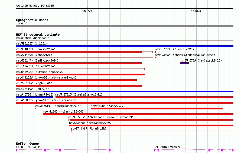
Task: Select the red nsv4042526 variant bar
Action: [x=76, y=80]
